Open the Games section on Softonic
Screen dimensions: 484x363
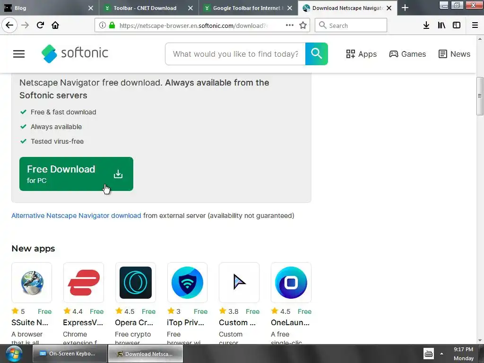(407, 54)
